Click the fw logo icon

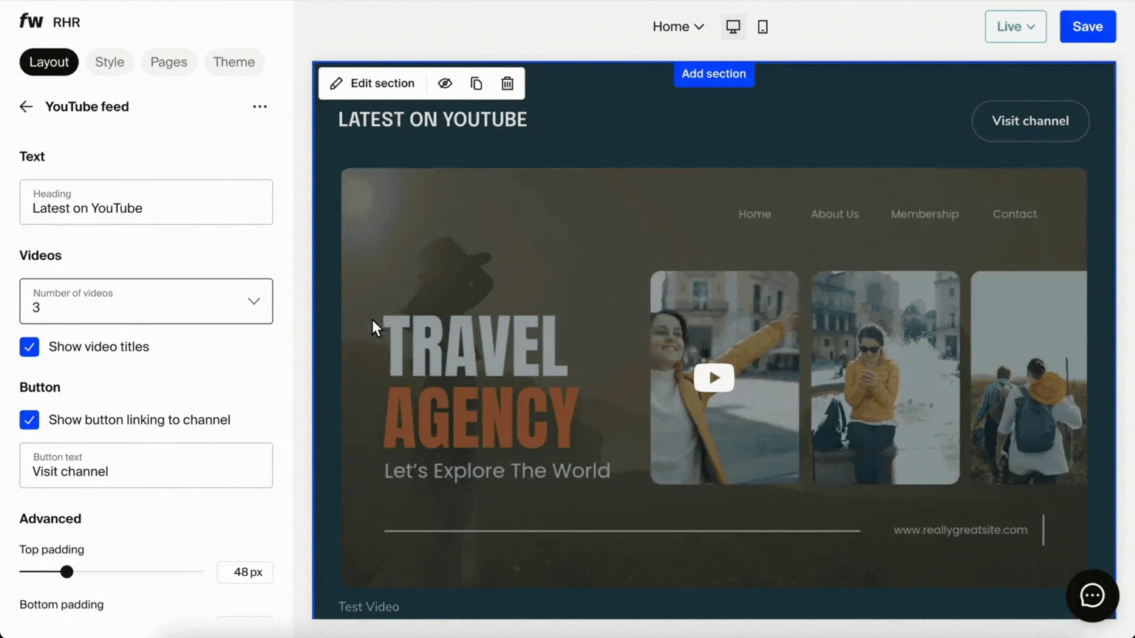tap(31, 21)
